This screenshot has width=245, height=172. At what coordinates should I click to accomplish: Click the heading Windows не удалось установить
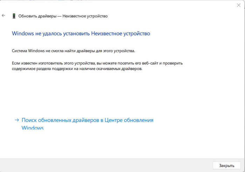tap(81, 34)
